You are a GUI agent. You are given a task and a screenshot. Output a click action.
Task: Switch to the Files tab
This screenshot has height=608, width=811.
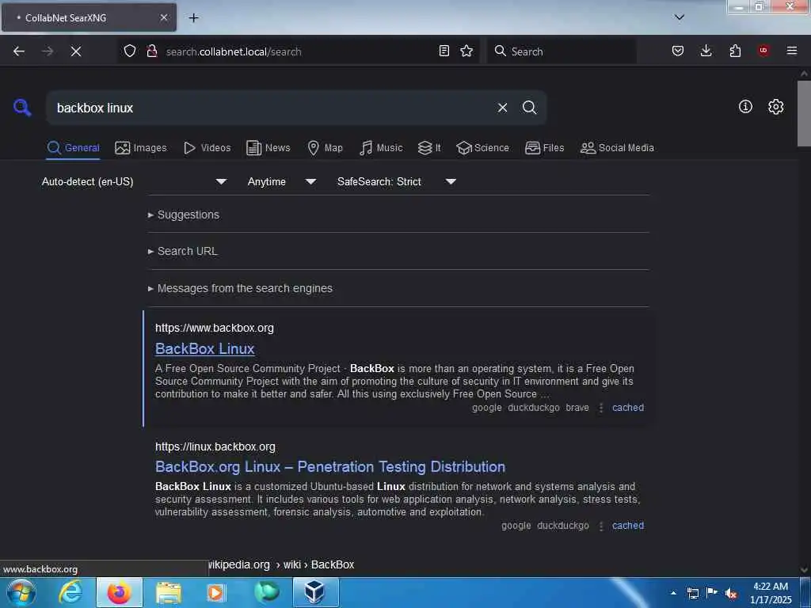pos(545,148)
